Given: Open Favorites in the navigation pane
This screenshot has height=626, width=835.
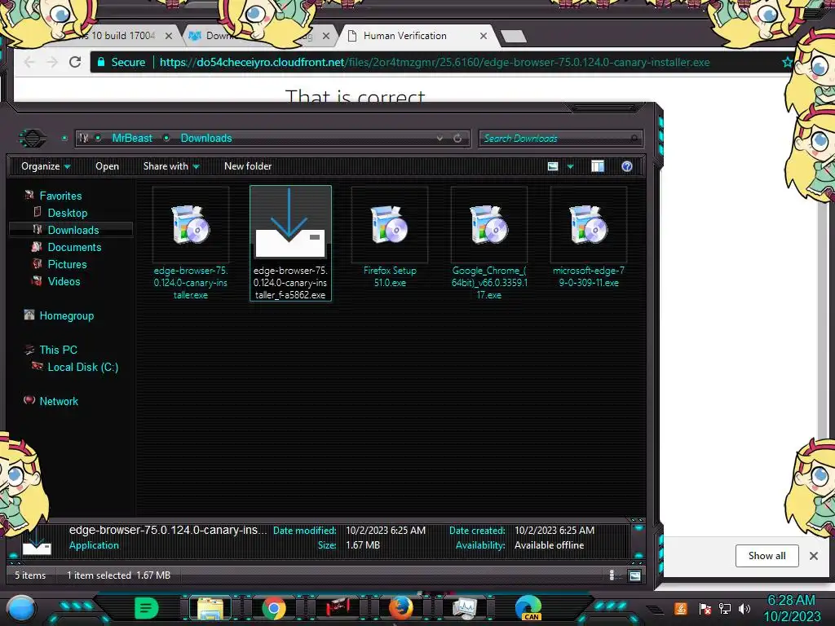Looking at the screenshot, I should tap(60, 196).
